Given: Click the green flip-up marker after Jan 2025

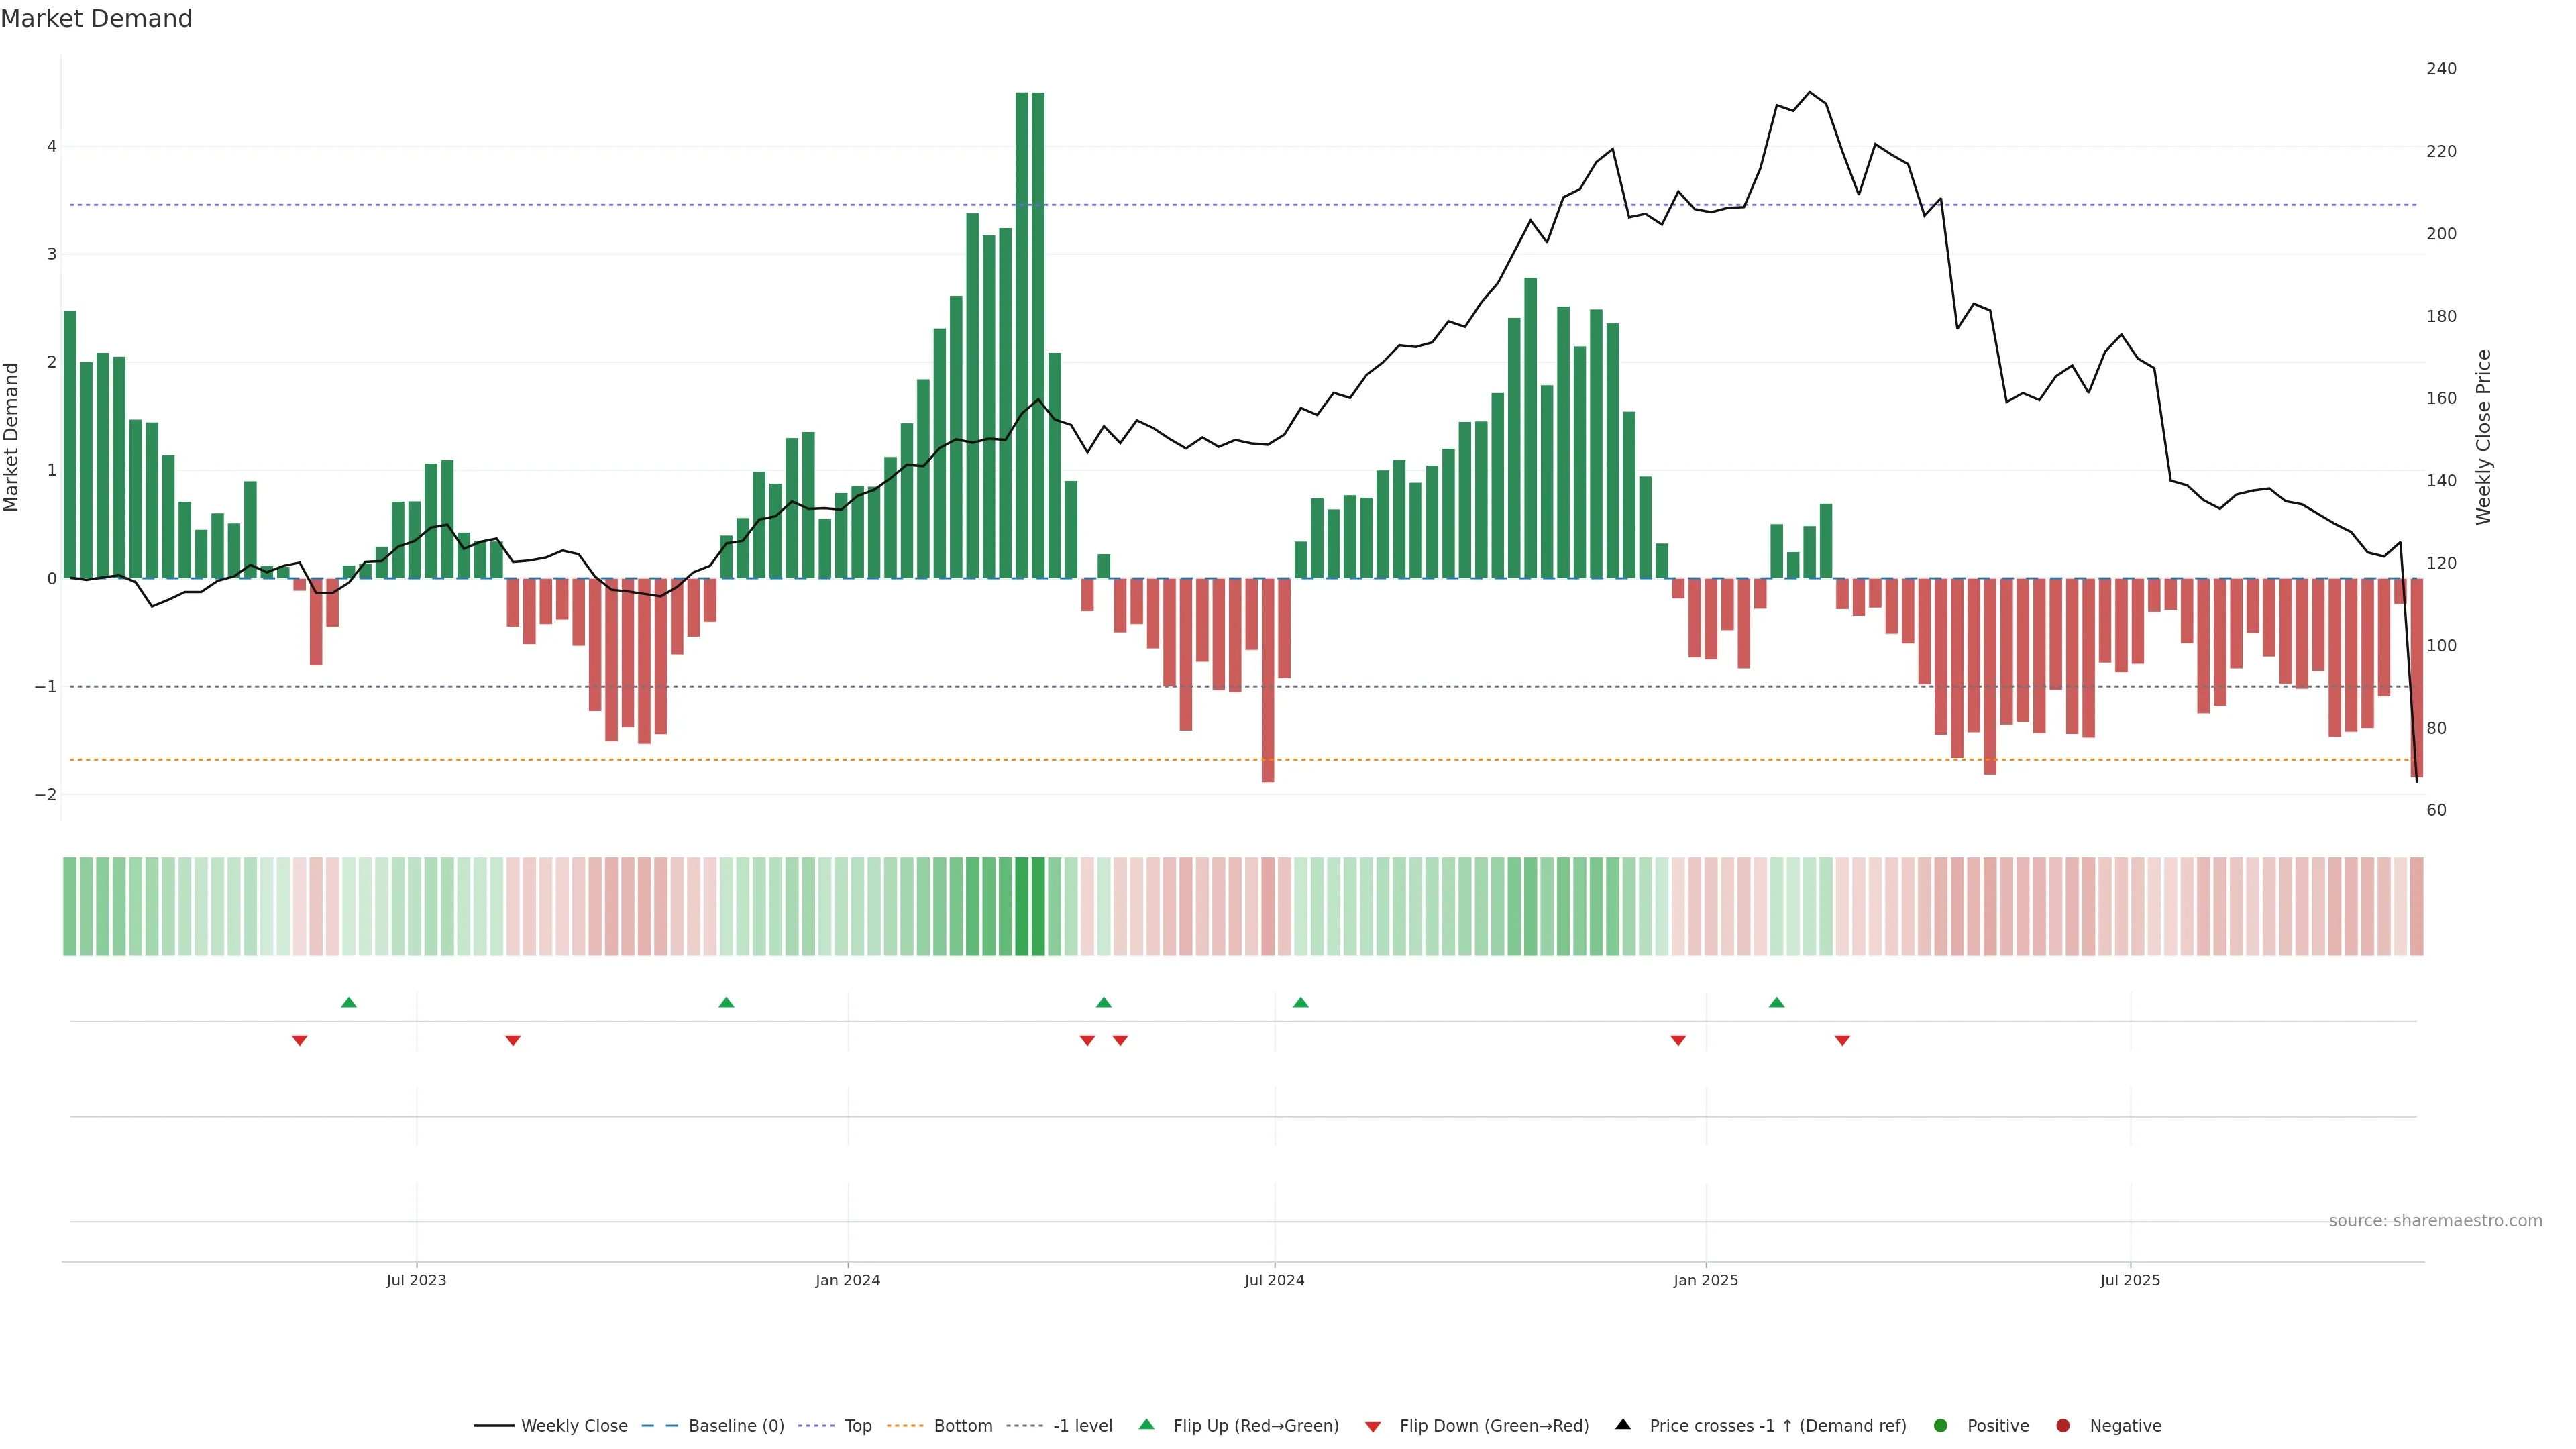Looking at the screenshot, I should (1776, 1002).
